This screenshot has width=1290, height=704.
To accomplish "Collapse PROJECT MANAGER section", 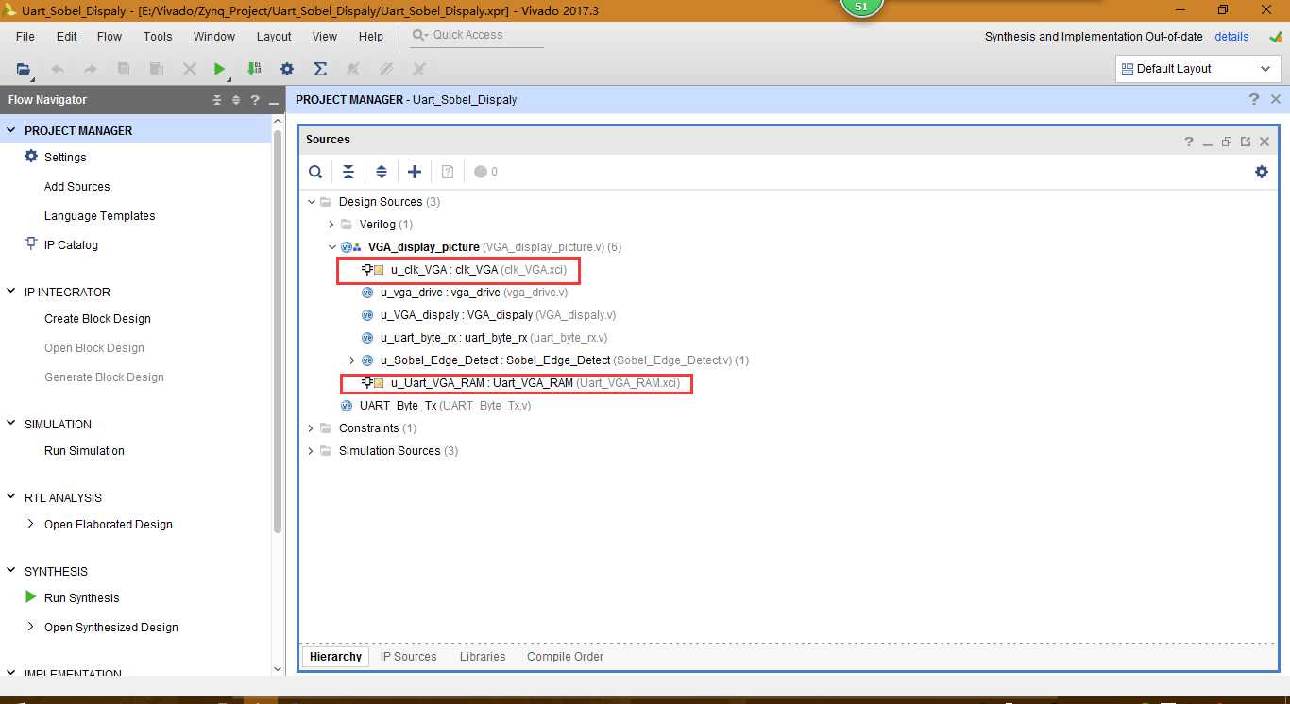I will click(x=12, y=130).
